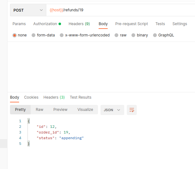Image resolution: width=195 pixels, height=169 pixels.
Task: Switch to the Params tab
Action: [x=19, y=24]
